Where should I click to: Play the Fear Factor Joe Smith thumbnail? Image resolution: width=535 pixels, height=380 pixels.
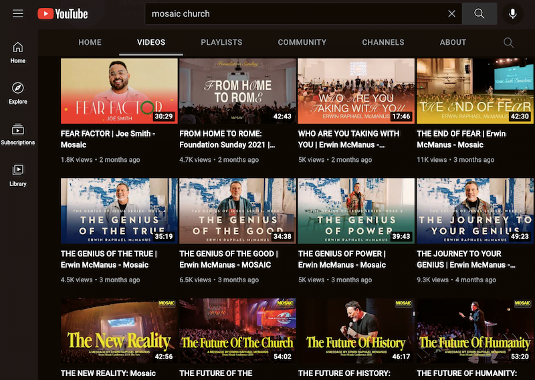pos(119,91)
